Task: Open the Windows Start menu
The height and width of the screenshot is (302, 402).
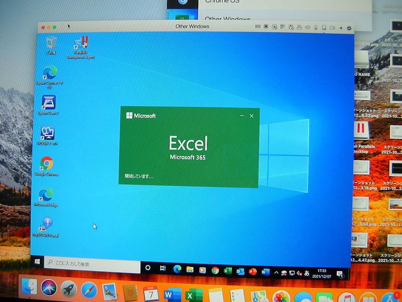Action: (x=37, y=261)
